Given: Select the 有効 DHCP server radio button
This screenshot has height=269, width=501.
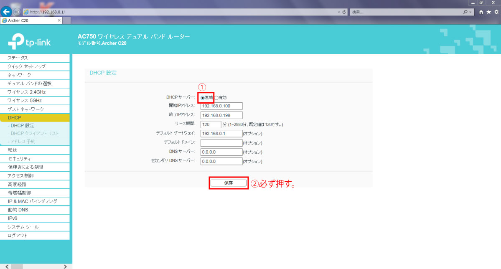Looking at the screenshot, I should point(216,97).
